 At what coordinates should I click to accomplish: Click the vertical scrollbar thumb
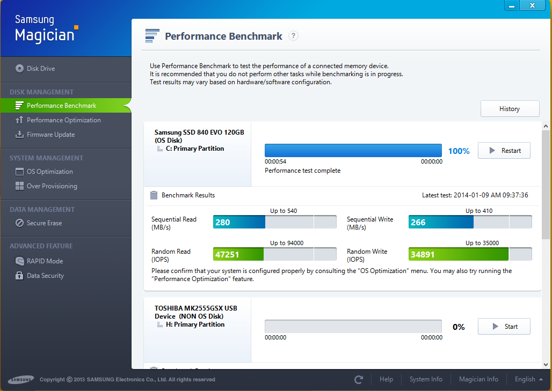(546, 185)
